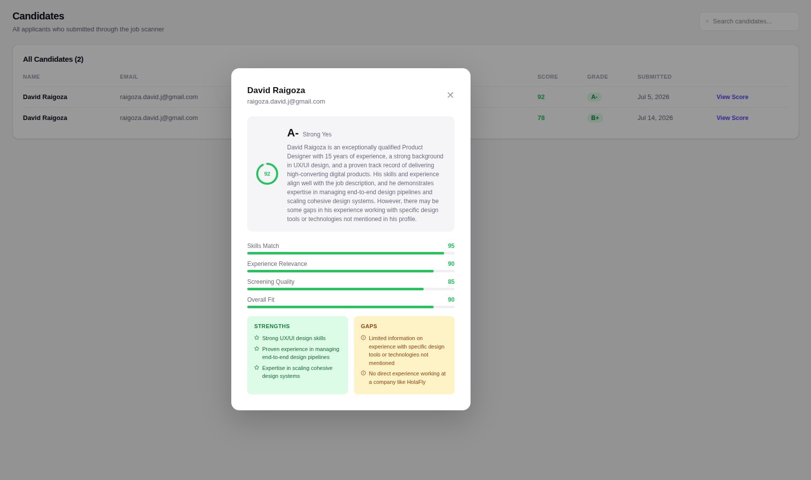Click score 78 in candidates table
Screen dimensions: 811x480
point(541,118)
